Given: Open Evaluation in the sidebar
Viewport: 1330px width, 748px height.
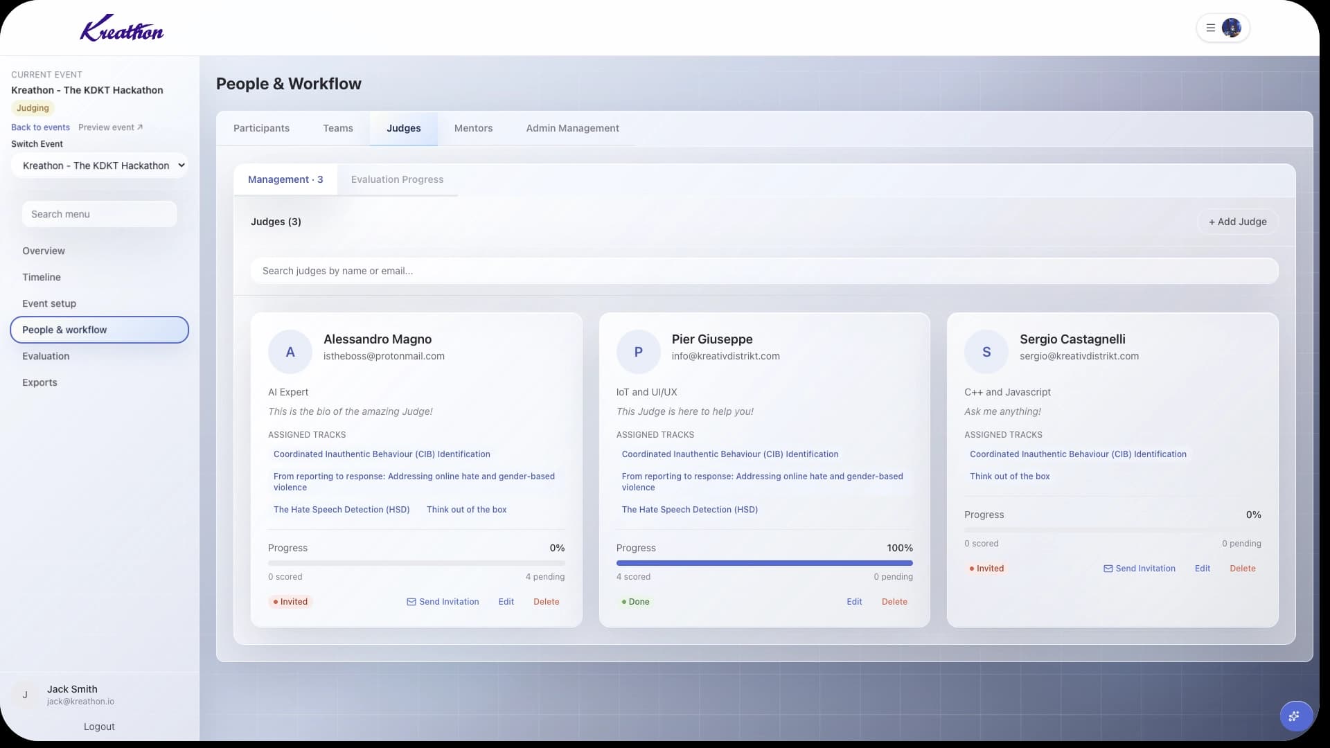Looking at the screenshot, I should 99,356.
